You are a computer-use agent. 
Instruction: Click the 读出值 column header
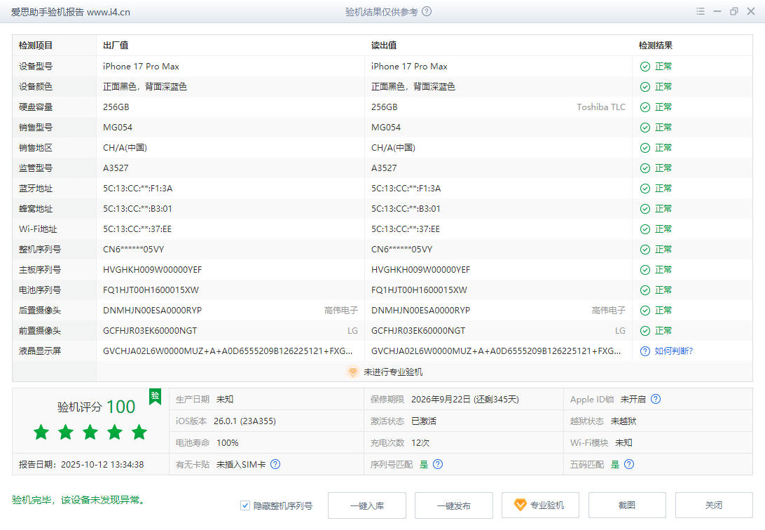[x=384, y=46]
